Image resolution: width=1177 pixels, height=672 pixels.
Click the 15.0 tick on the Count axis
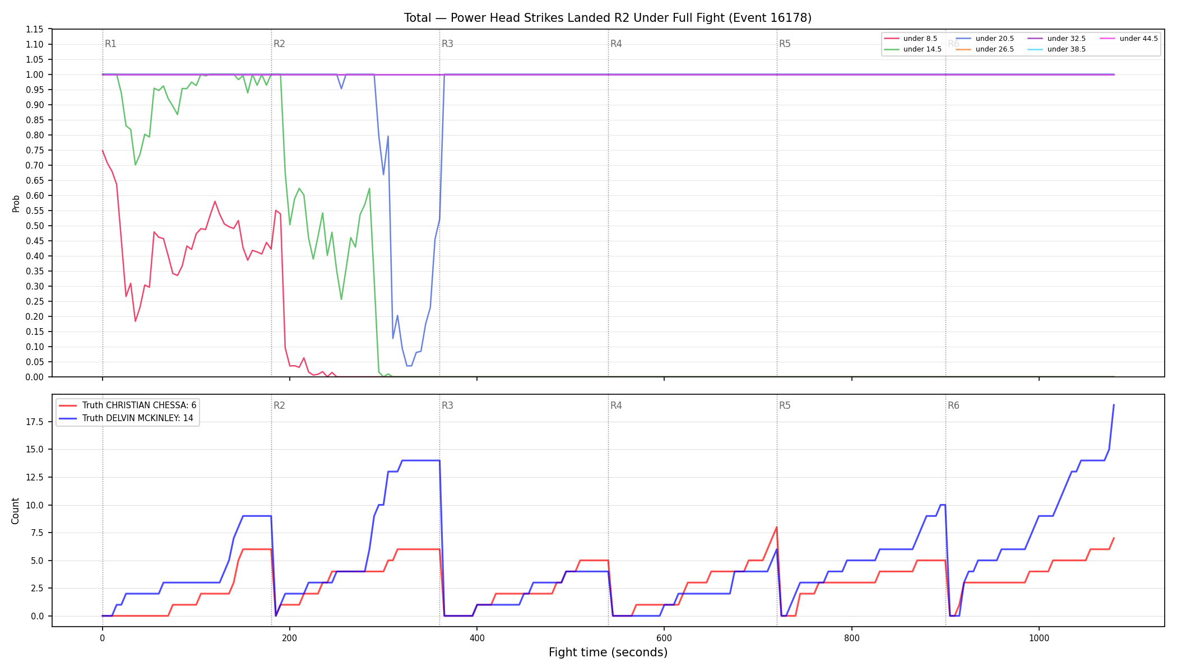[35, 450]
